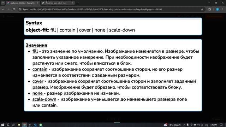Click the Значения heading
Screen dimensions: 226x127
click(36, 45)
